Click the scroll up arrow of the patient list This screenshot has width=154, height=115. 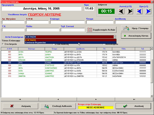point(152,49)
